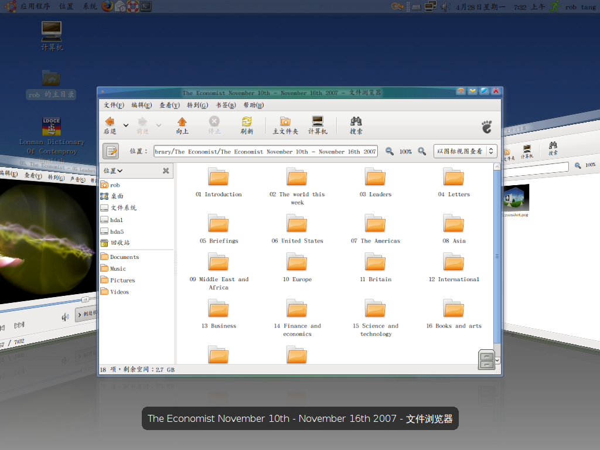Screen dimensions: 600x450
Task: Launch the terminal from the top panel
Action: [x=146, y=6]
